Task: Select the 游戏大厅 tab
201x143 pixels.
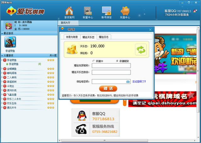Action: [68, 23]
